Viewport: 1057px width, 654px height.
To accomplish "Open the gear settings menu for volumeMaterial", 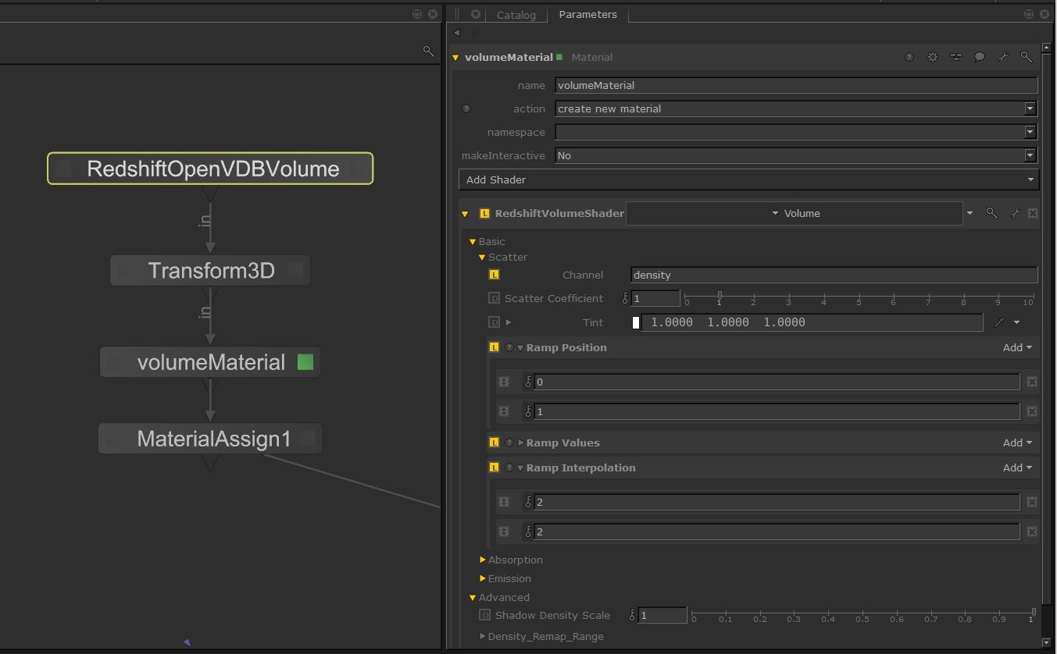I will (x=933, y=57).
